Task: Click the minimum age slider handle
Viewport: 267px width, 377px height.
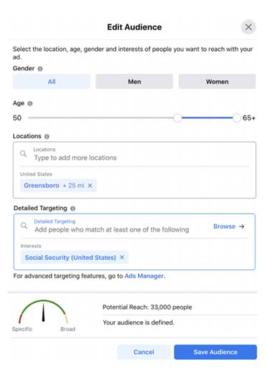Action: (x=178, y=118)
